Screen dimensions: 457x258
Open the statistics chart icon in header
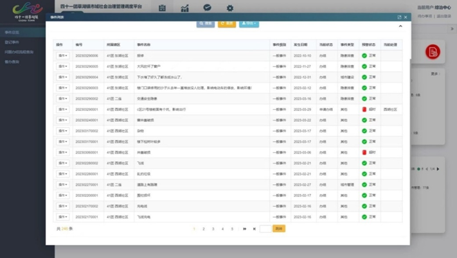[184, 8]
